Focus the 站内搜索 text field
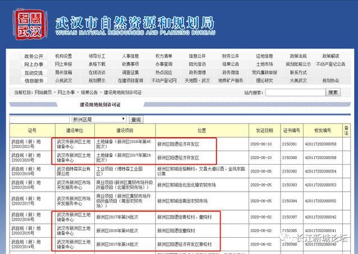This screenshot has width=358, height=254. (x=295, y=92)
